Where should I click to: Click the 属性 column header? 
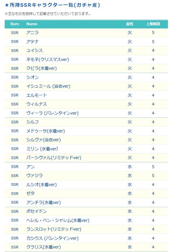tap(129, 24)
